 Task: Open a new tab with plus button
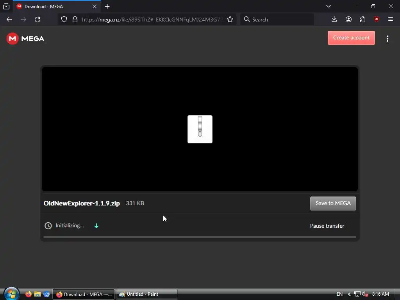click(x=107, y=7)
